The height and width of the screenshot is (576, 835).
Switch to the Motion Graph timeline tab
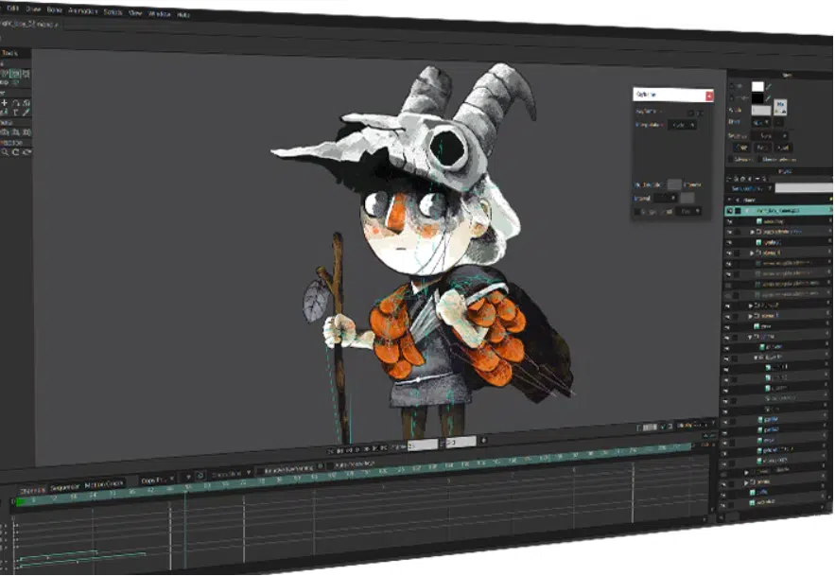pos(104,484)
